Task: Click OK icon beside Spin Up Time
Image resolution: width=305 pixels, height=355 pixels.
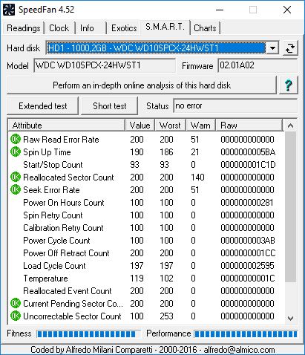Action: point(16,152)
